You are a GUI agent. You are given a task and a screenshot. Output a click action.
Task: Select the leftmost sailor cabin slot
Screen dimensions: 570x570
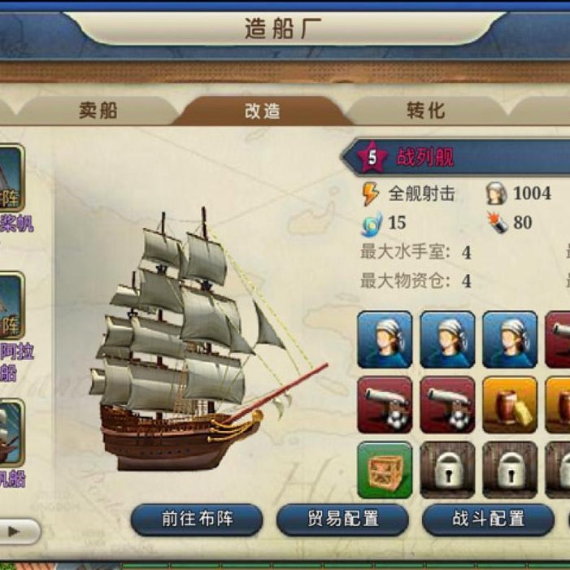pos(385,340)
